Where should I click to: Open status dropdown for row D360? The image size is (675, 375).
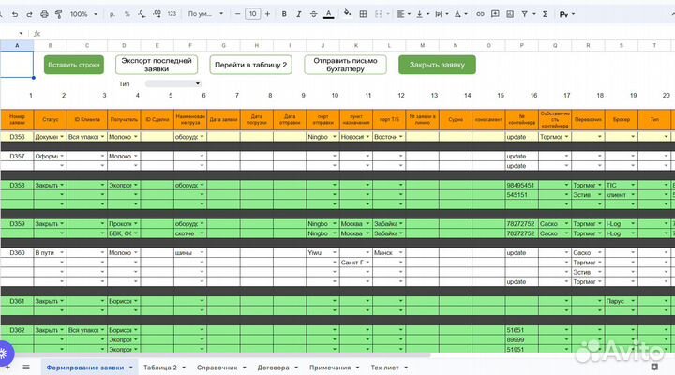coord(62,253)
